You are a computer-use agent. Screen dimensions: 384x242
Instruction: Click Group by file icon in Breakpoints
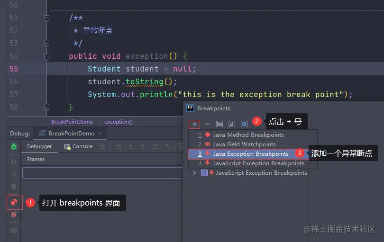(x=232, y=124)
